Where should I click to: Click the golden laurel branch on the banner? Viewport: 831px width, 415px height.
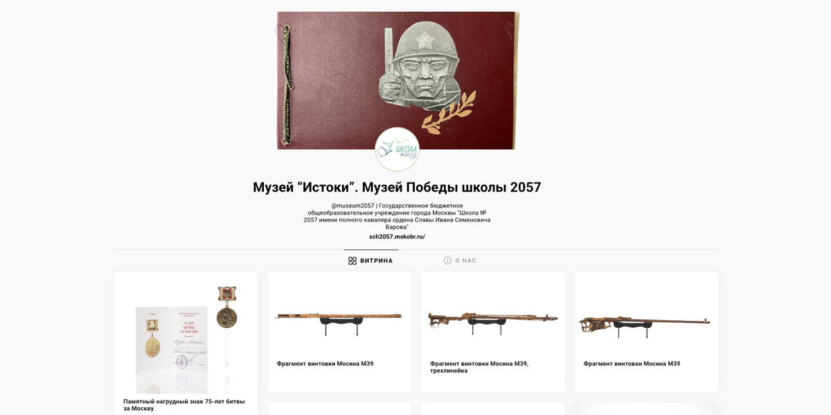click(x=449, y=112)
